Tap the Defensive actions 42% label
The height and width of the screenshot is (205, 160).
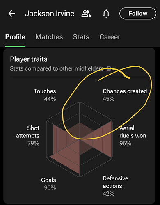[116, 186]
